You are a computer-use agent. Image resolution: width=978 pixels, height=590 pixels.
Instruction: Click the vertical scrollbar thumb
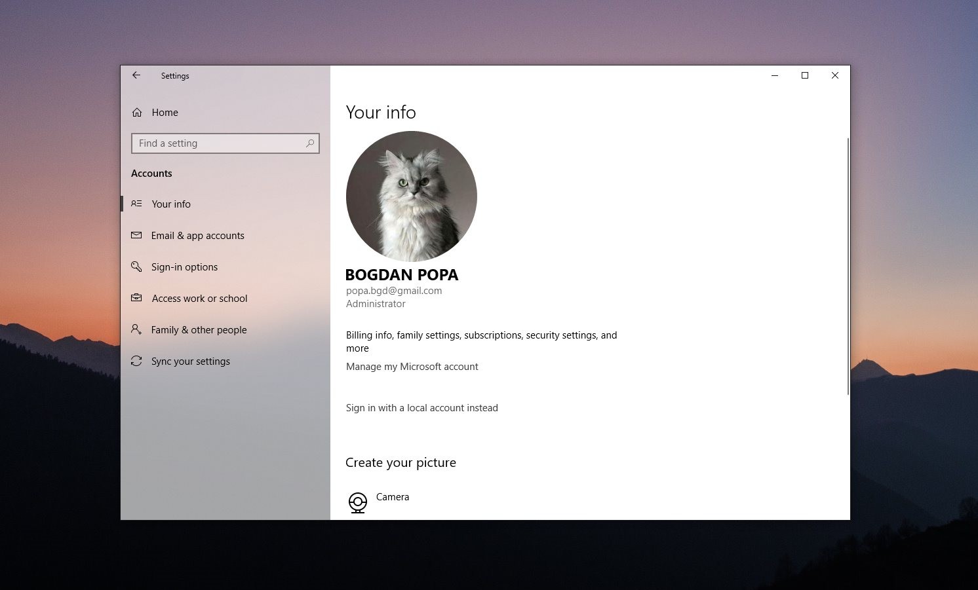click(848, 267)
